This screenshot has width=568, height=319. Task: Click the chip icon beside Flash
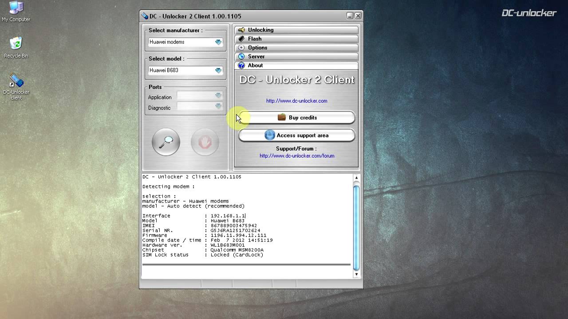pyautogui.click(x=241, y=39)
